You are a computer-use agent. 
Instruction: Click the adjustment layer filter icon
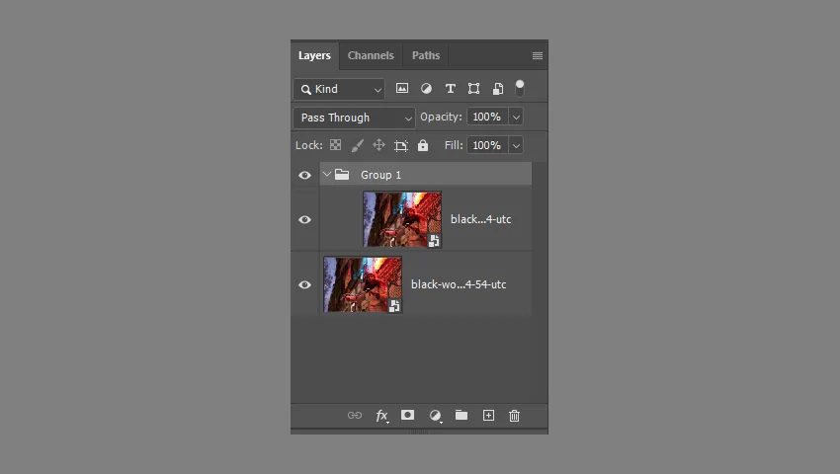[x=426, y=89]
